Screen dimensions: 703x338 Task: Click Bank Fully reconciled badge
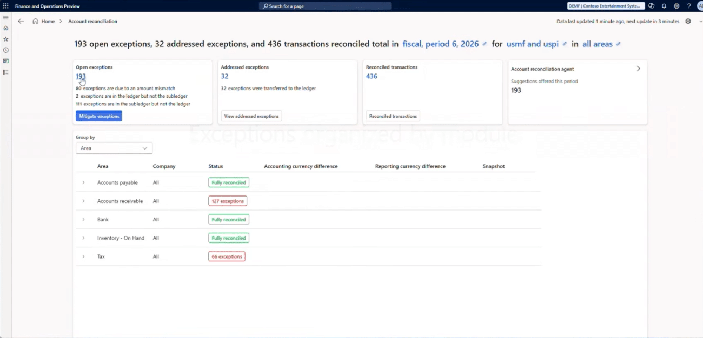click(229, 219)
